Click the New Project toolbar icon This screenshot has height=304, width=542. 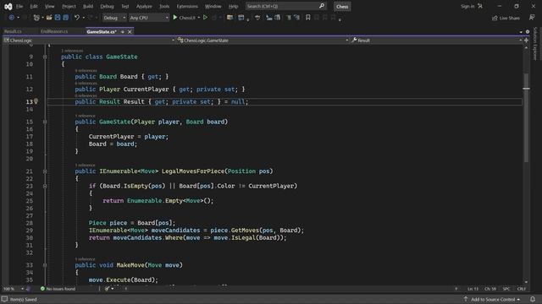(x=36, y=18)
